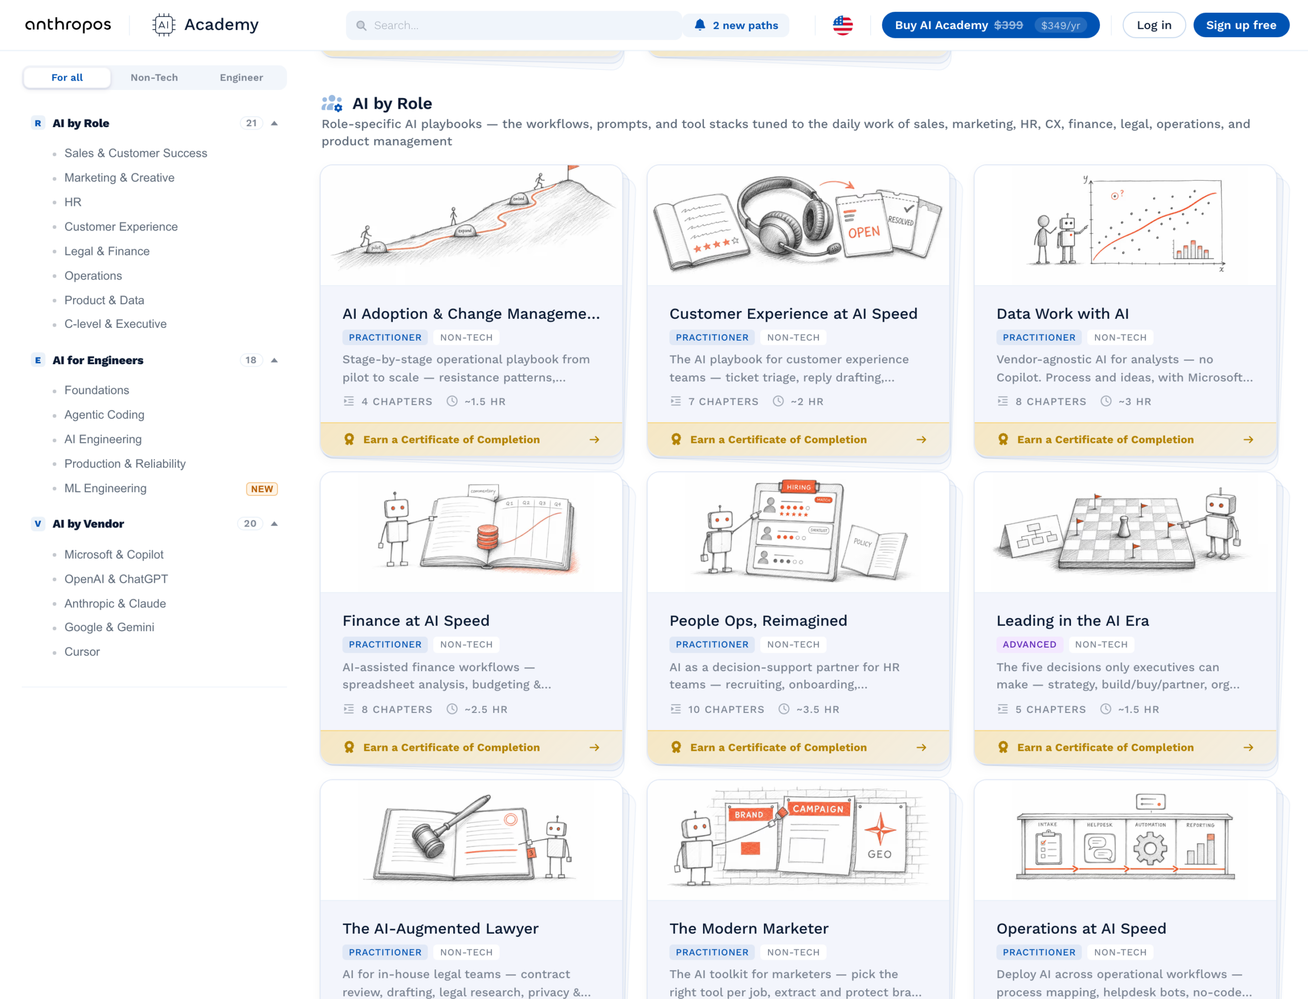Screen dimensions: 1308x999
Task: Open the Customer Experience at AI Speed thumbnail
Action: (x=798, y=225)
